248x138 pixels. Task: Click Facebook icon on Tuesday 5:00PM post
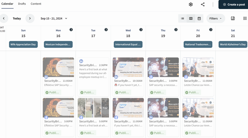point(81,117)
